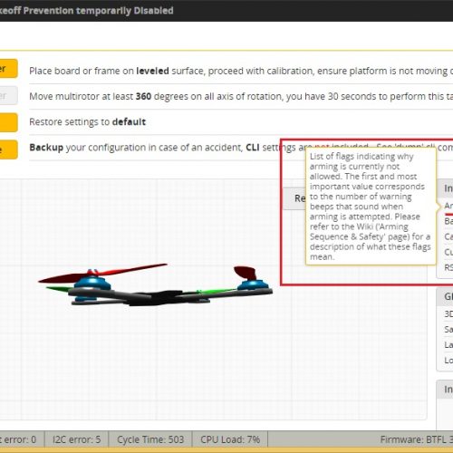Click the 'I2C error: 5' status entry
Image resolution: width=453 pixels, height=453 pixels.
76,439
